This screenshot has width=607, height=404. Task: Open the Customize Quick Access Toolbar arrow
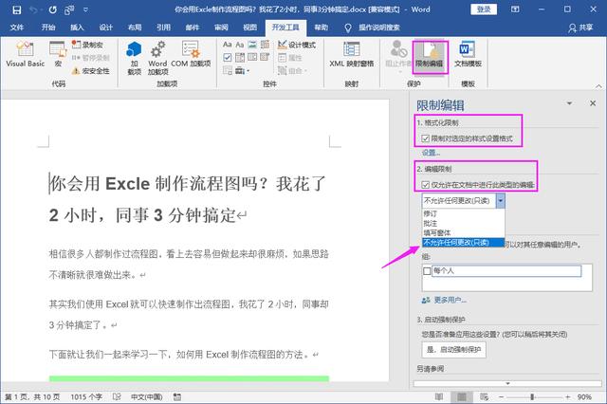tap(85, 9)
